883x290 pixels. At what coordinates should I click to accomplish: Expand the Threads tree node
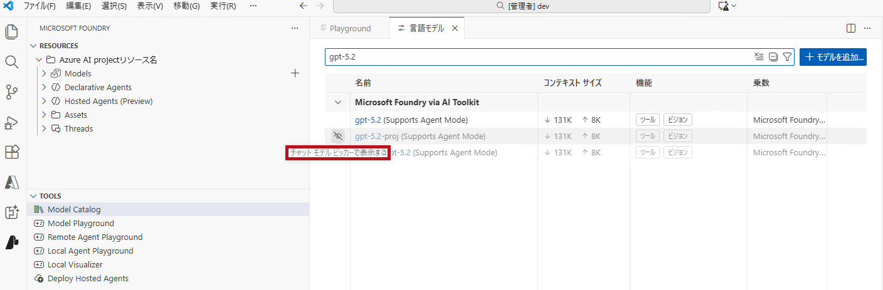[x=44, y=128]
